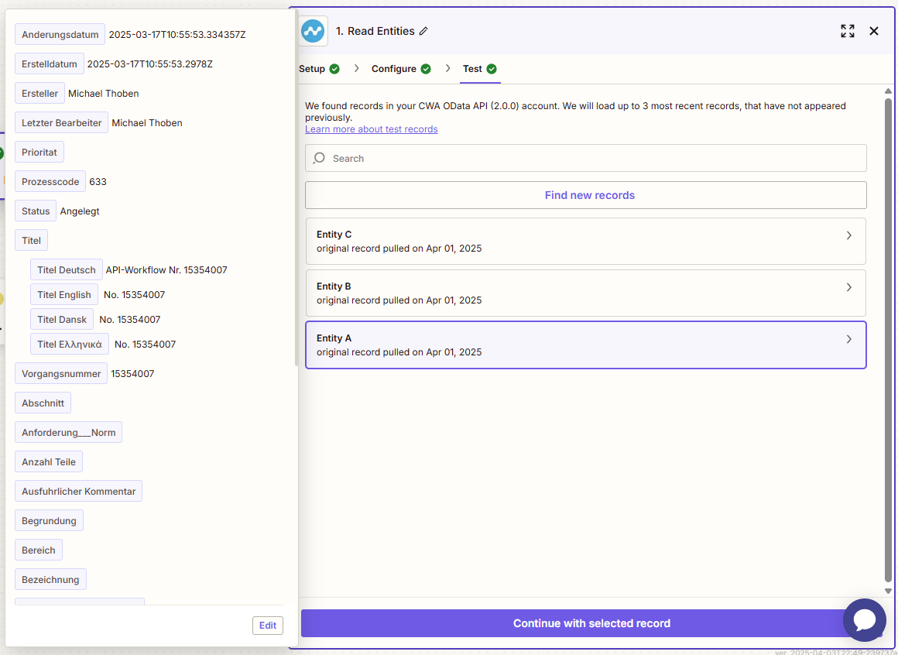The image size is (898, 655).
Task: Open the chat support bubble
Action: [864, 620]
